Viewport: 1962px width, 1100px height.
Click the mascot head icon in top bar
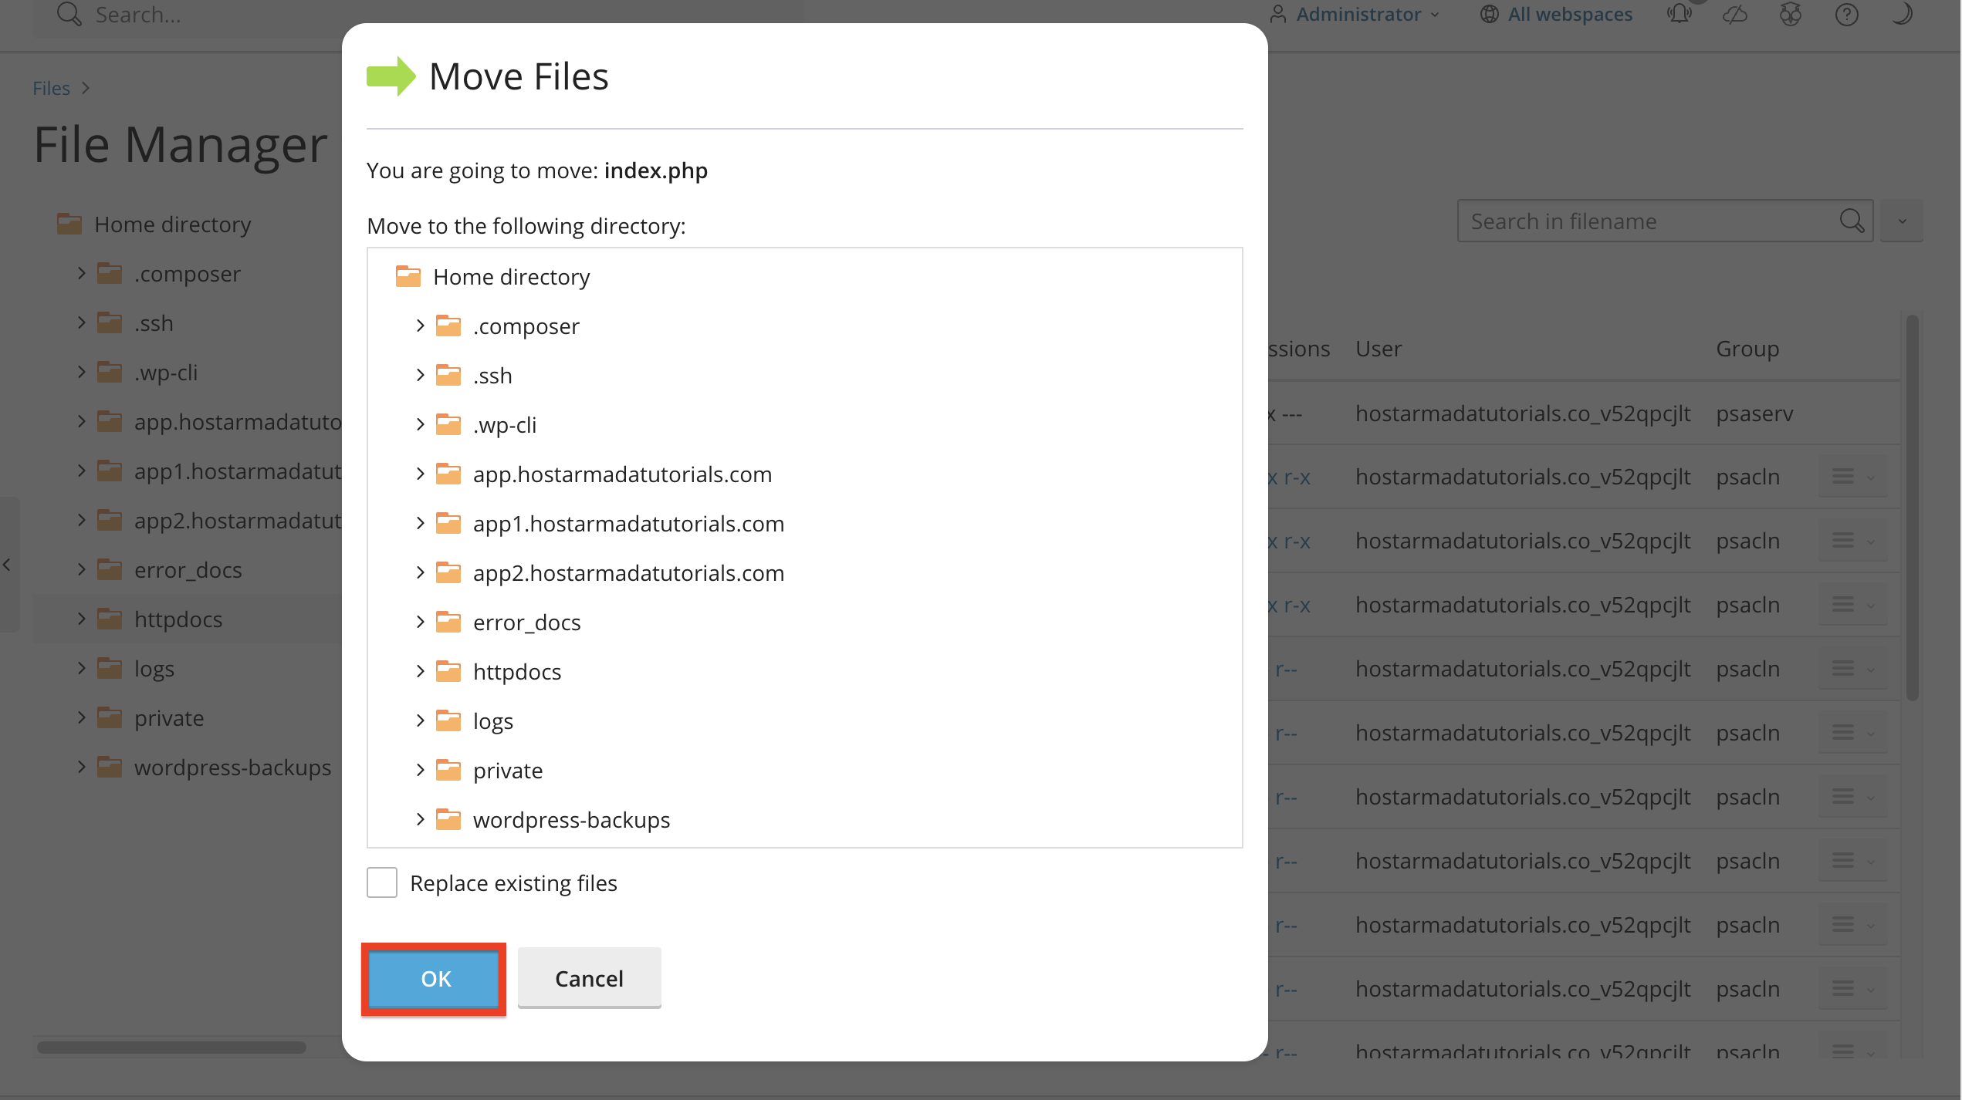point(1791,15)
